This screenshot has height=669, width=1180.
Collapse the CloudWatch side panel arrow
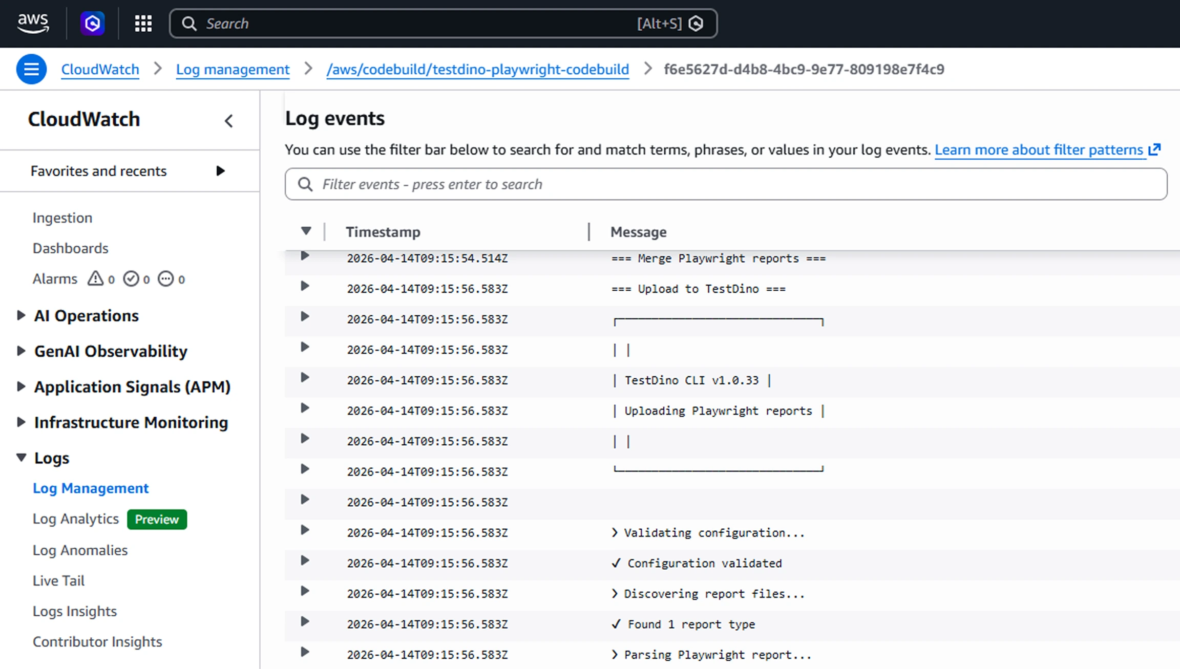(x=229, y=121)
